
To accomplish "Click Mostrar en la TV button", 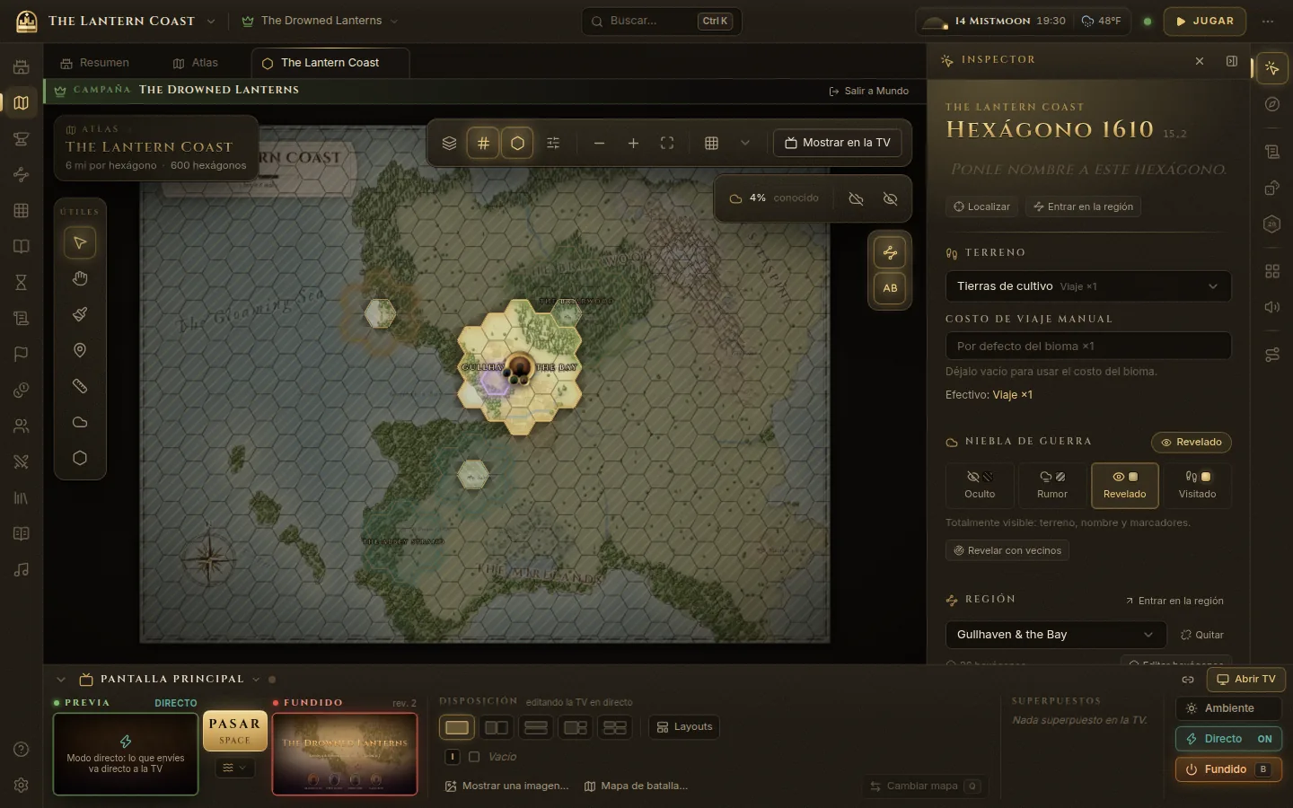I will click(838, 143).
